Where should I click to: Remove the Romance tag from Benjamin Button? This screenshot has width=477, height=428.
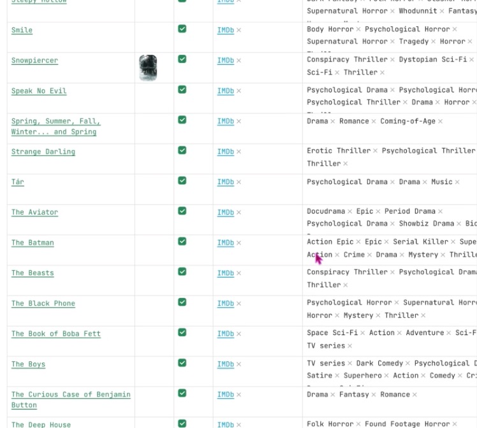click(415, 395)
